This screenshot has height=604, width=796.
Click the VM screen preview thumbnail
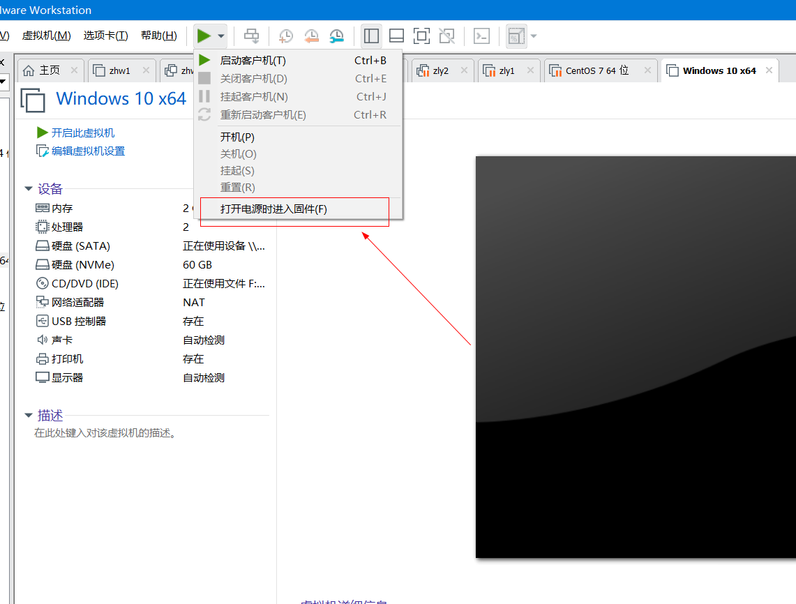pyautogui.click(x=636, y=357)
